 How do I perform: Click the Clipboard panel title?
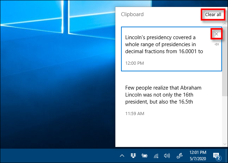132,14
